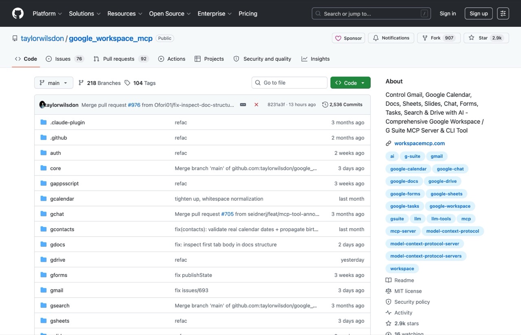Click the Go to file input

[289, 83]
